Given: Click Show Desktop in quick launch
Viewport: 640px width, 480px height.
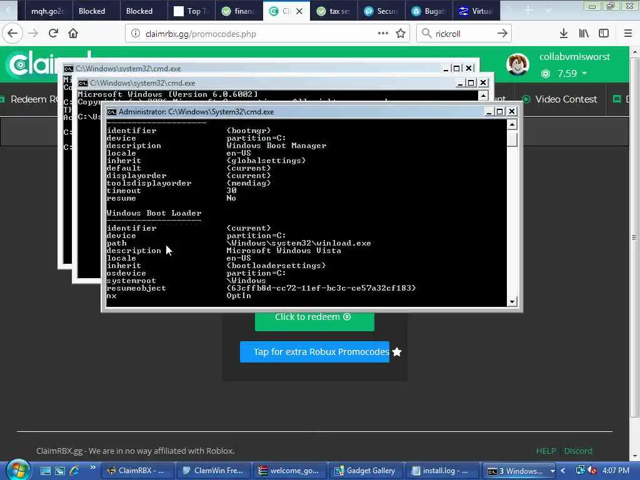Looking at the screenshot, I should click(x=45, y=471).
